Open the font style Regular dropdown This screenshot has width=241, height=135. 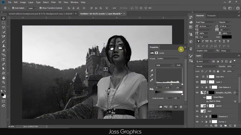225,22
